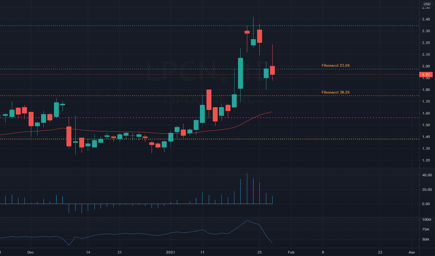
Task: Click the 0.00 volume axis label
Action: [x=426, y=204]
